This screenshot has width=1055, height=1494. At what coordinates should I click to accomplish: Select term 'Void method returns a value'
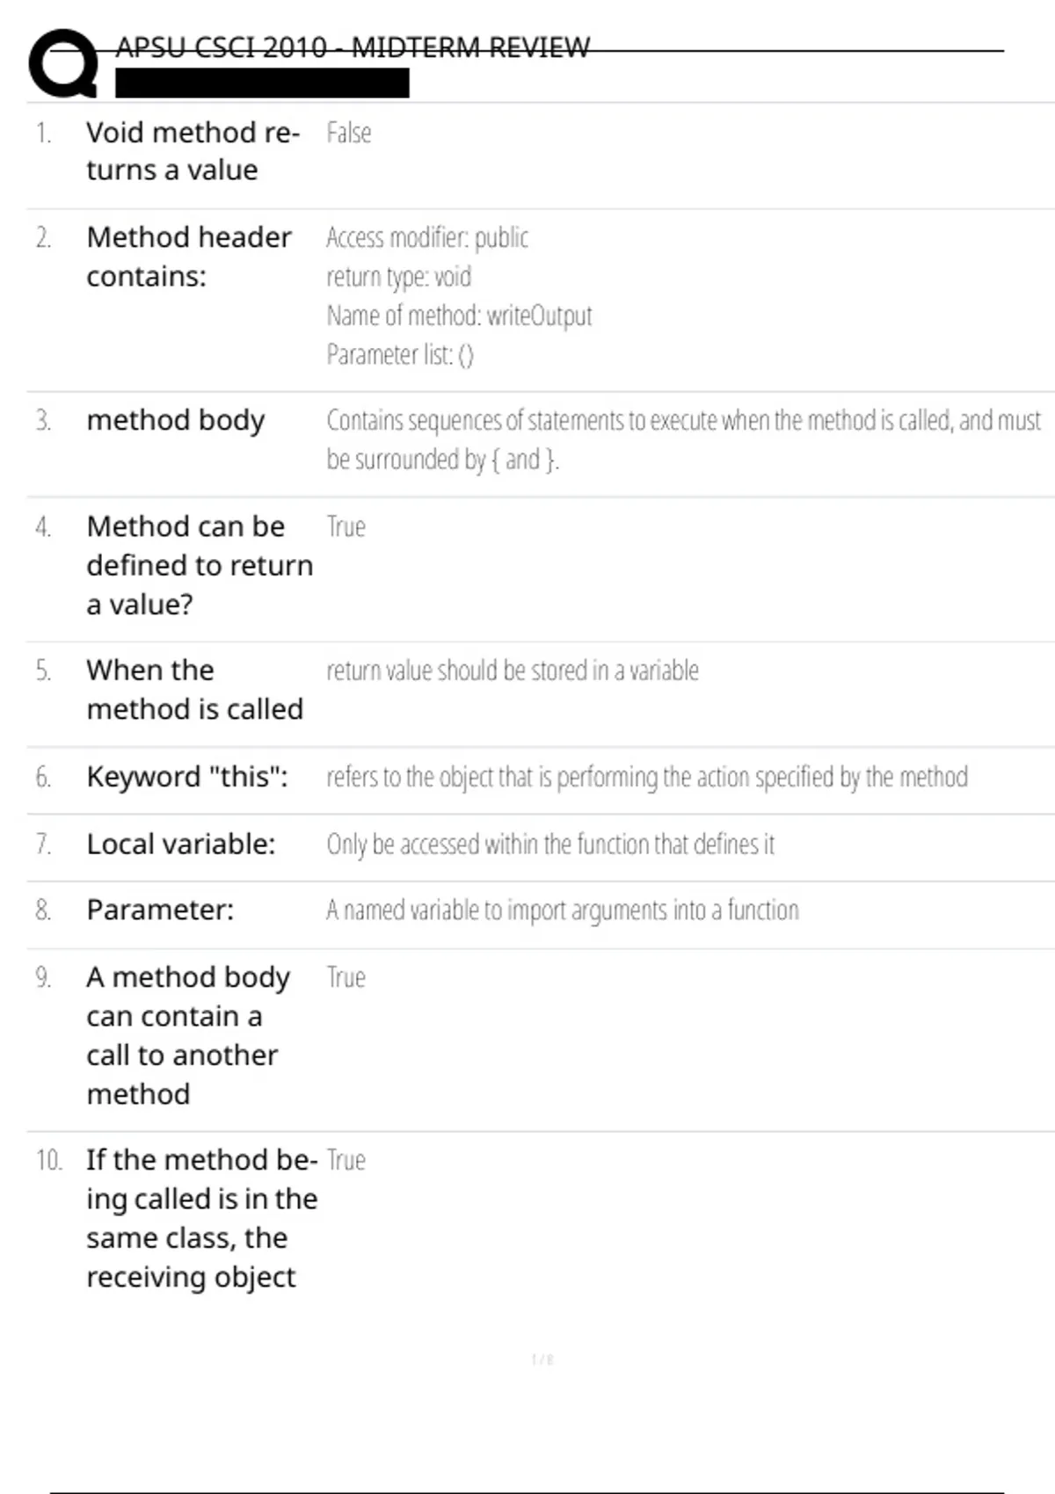coord(193,151)
